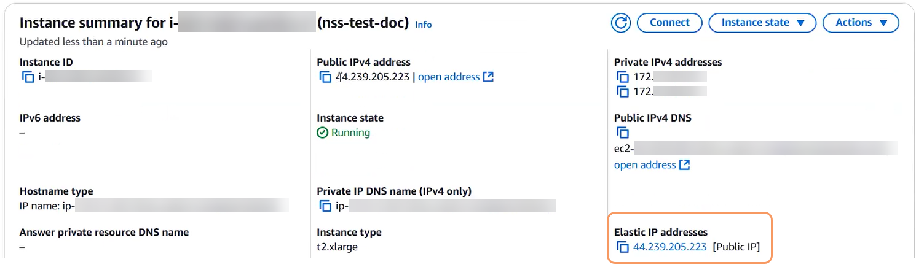Click the external-link icon beside Public IPv4 open address
Viewport: 916px width, 270px height.
pyautogui.click(x=488, y=77)
